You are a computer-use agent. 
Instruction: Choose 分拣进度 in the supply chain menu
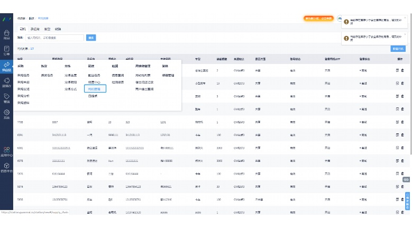point(70,76)
